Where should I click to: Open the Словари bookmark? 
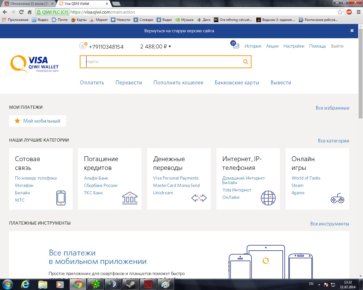click(x=143, y=20)
